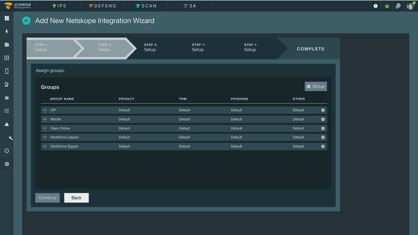Switch to the DEFEND section

[102, 6]
